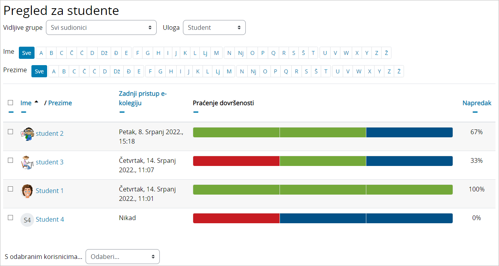Toggle the select-all checkbox in header
This screenshot has width=499, height=266.
click(x=11, y=103)
